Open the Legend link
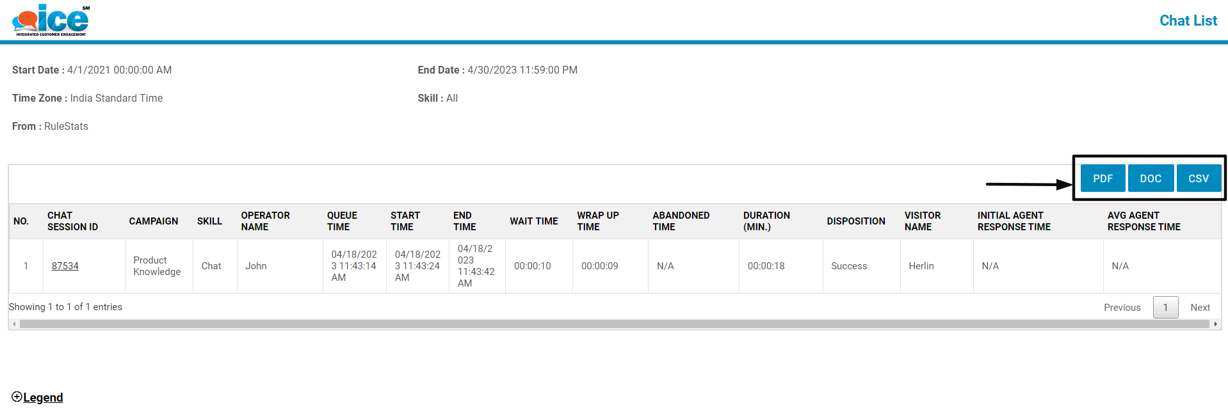This screenshot has width=1228, height=417. click(43, 398)
